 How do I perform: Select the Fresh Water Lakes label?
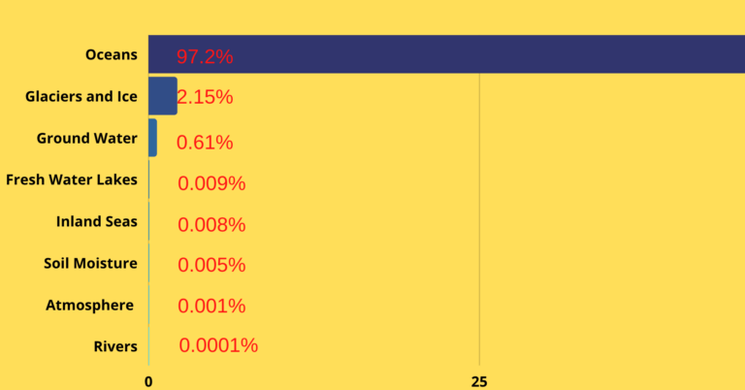(71, 179)
